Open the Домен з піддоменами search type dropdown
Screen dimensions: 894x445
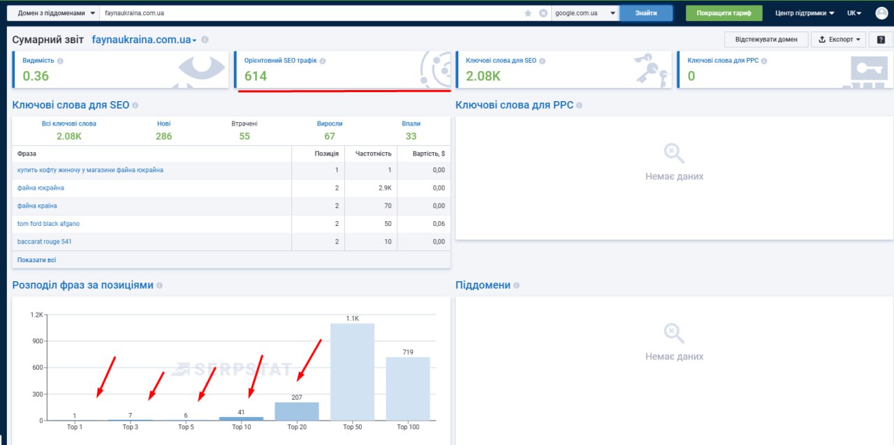(x=52, y=13)
